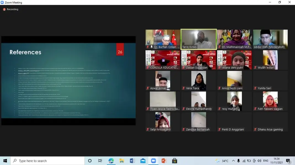Open the Mail app in the taskbar

click(143, 161)
